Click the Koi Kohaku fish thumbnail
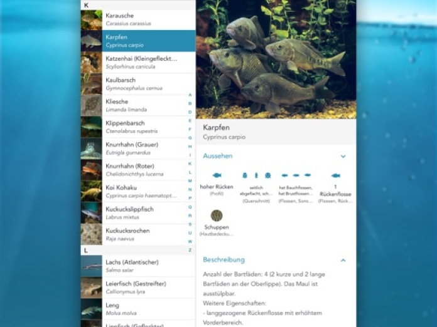This screenshot has width=437, height=327. [92, 191]
